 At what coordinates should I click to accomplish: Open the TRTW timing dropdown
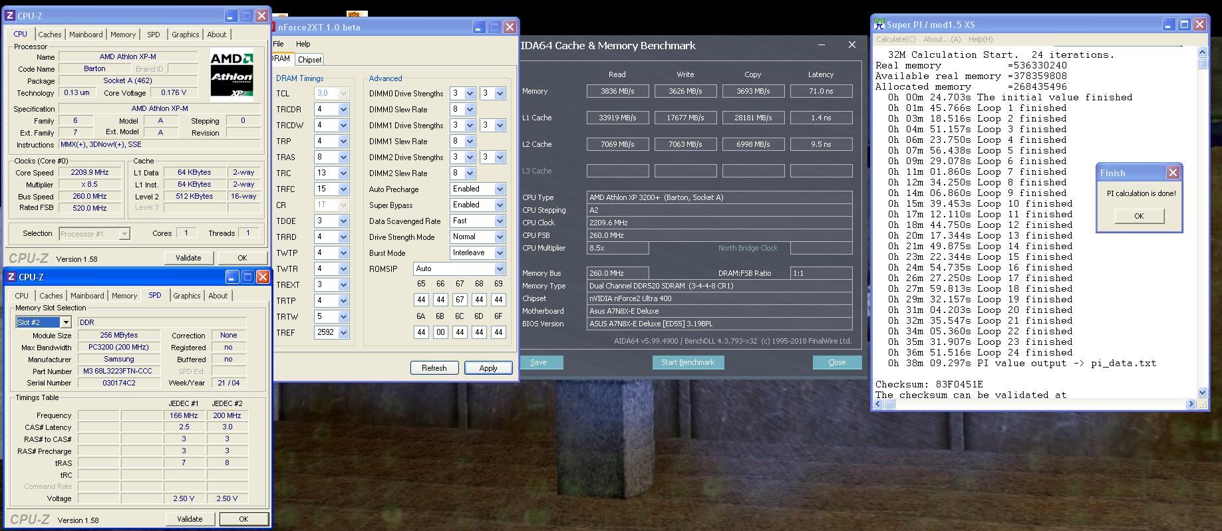[343, 316]
